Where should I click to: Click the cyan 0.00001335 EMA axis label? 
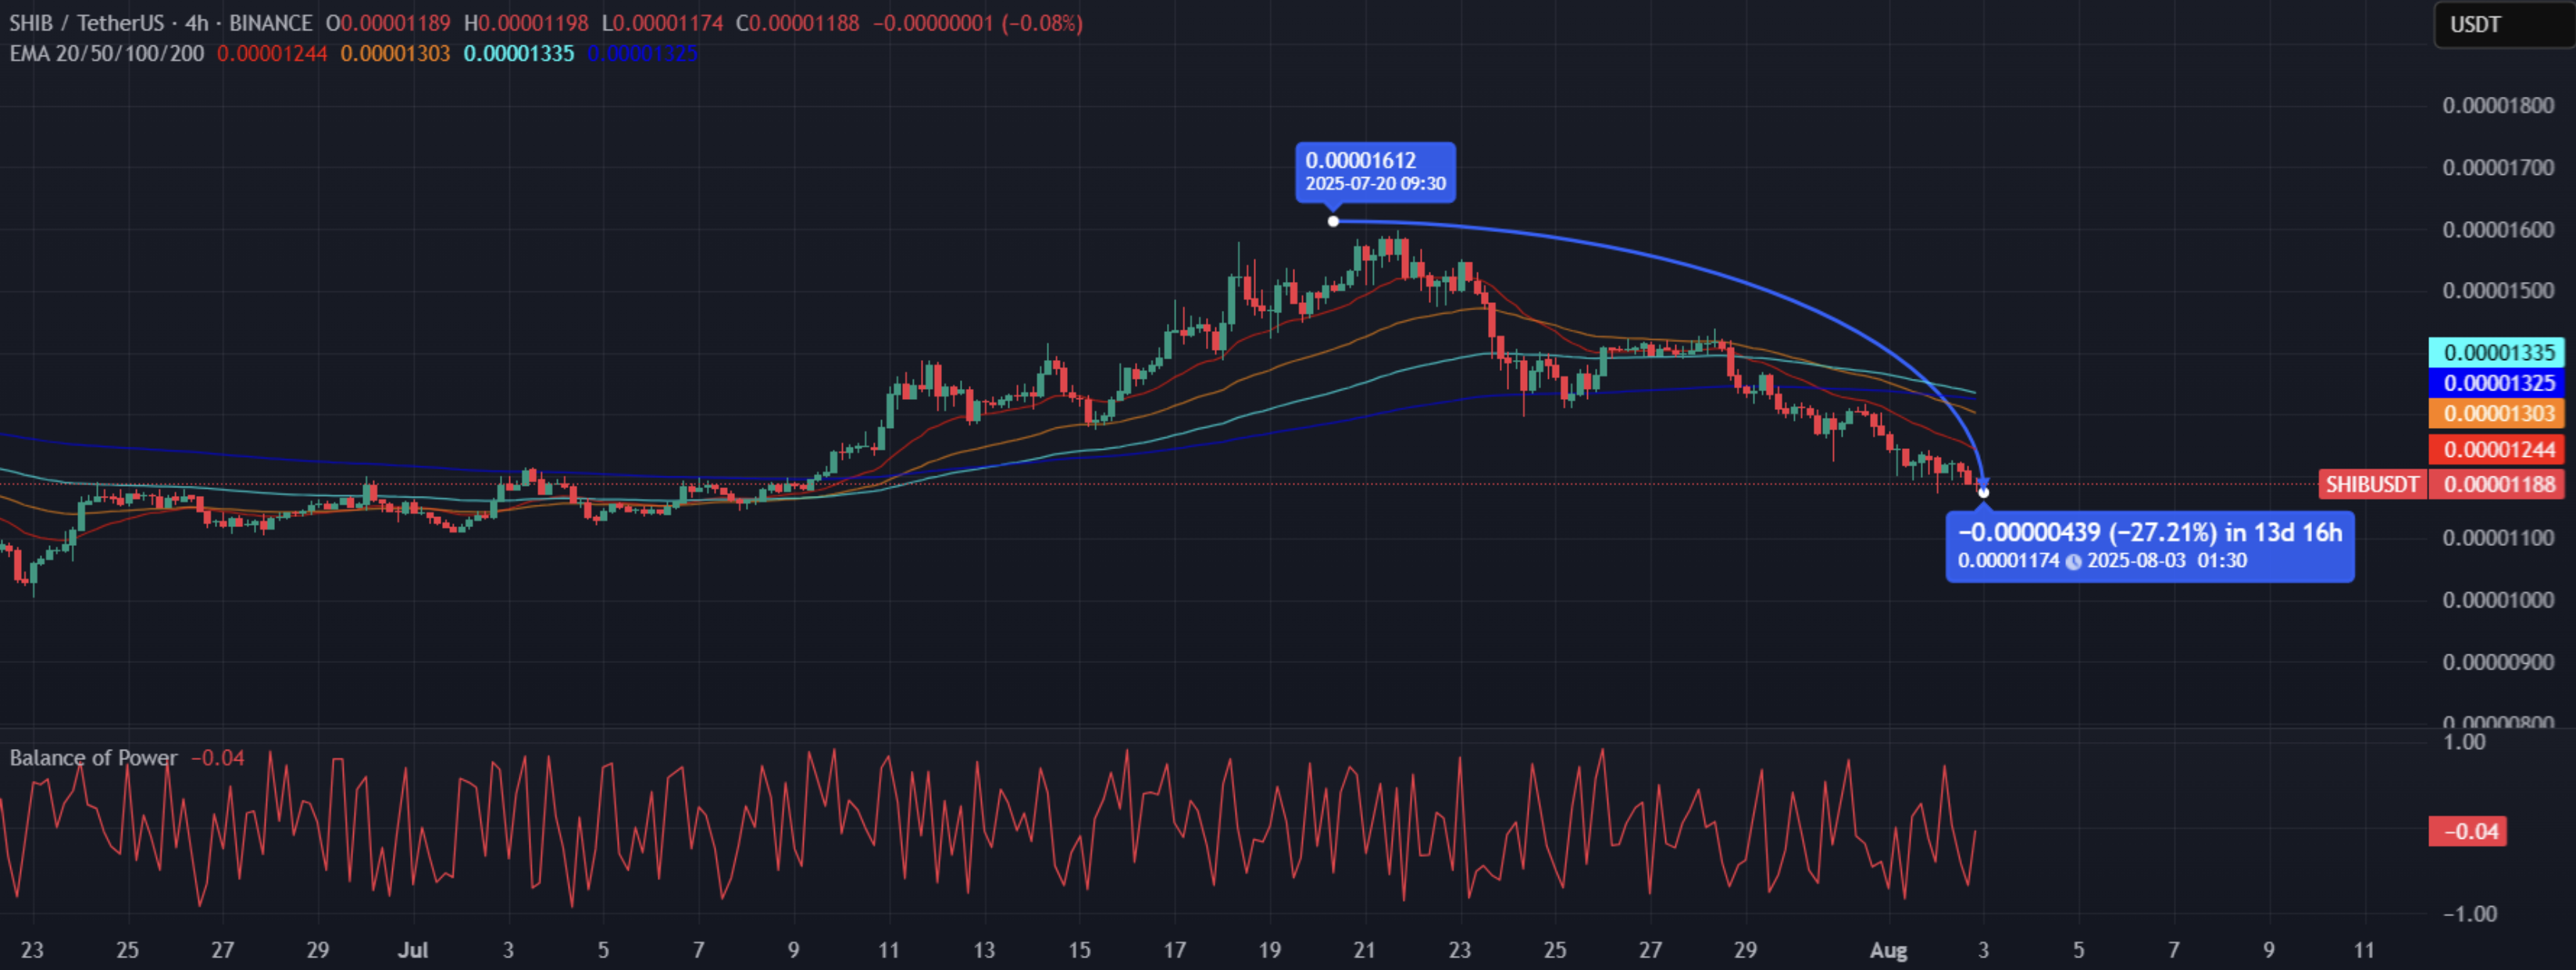click(x=2497, y=352)
